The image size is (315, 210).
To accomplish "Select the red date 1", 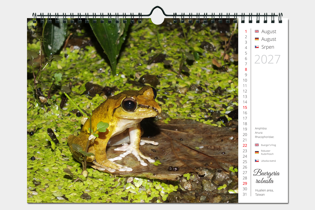I will pyautogui.click(x=246, y=31).
